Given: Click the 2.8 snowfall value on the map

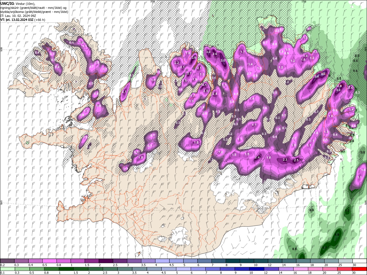Looking at the screenshot, I should [340, 86].
